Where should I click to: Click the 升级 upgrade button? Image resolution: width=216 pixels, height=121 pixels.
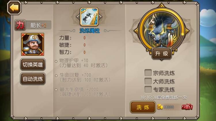click(162, 54)
